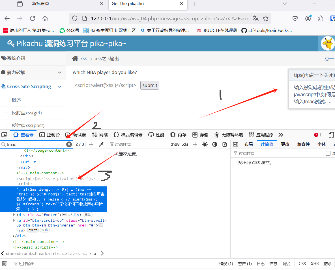Click the tracking protection shield icon

coord(75,19)
